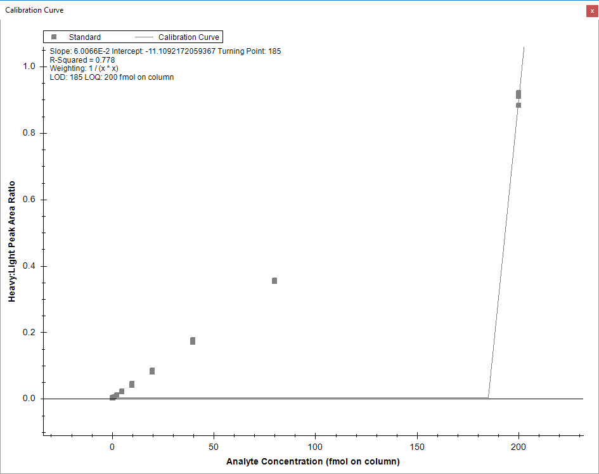The height and width of the screenshot is (474, 599).
Task: Click the 'Calibration Curve' legend label
Action: tap(189, 37)
